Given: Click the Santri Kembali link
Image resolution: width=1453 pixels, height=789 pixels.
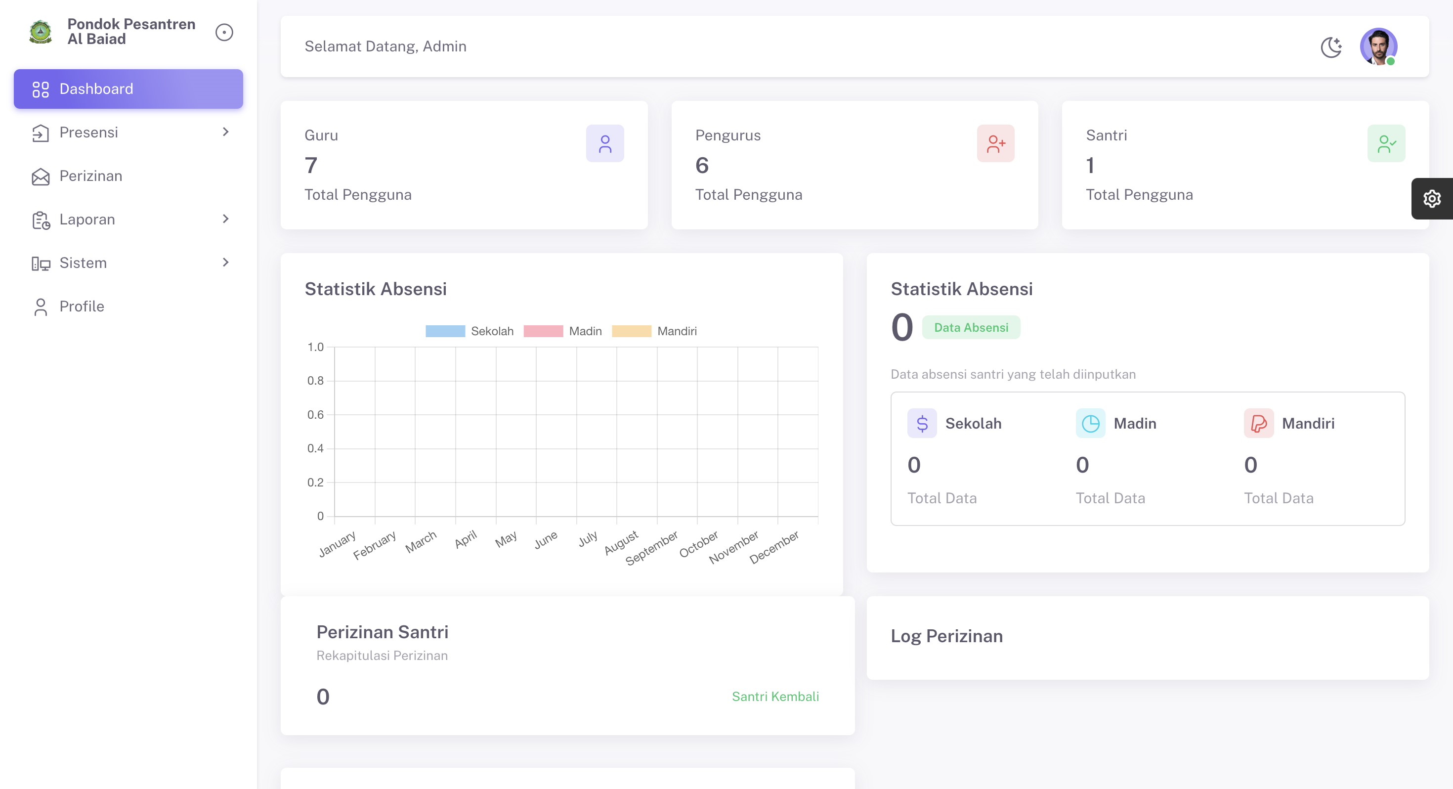Looking at the screenshot, I should coord(775,697).
